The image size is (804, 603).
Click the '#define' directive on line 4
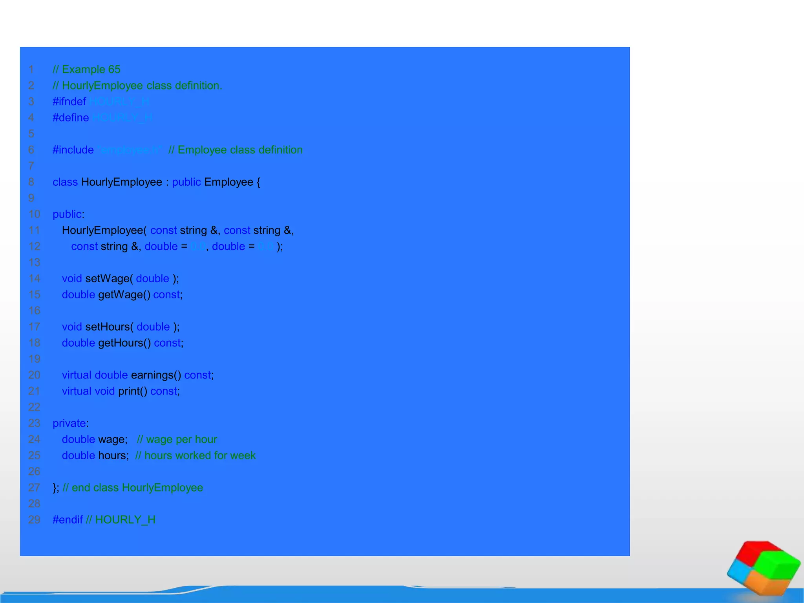(x=71, y=118)
